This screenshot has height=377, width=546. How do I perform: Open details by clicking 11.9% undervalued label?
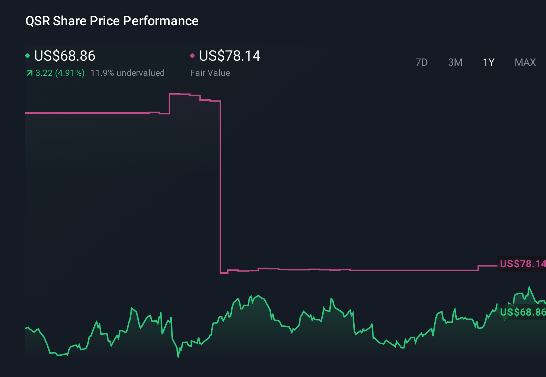(x=128, y=73)
